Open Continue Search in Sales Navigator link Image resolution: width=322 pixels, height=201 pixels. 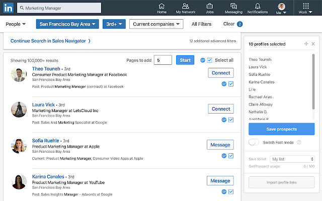[50, 41]
